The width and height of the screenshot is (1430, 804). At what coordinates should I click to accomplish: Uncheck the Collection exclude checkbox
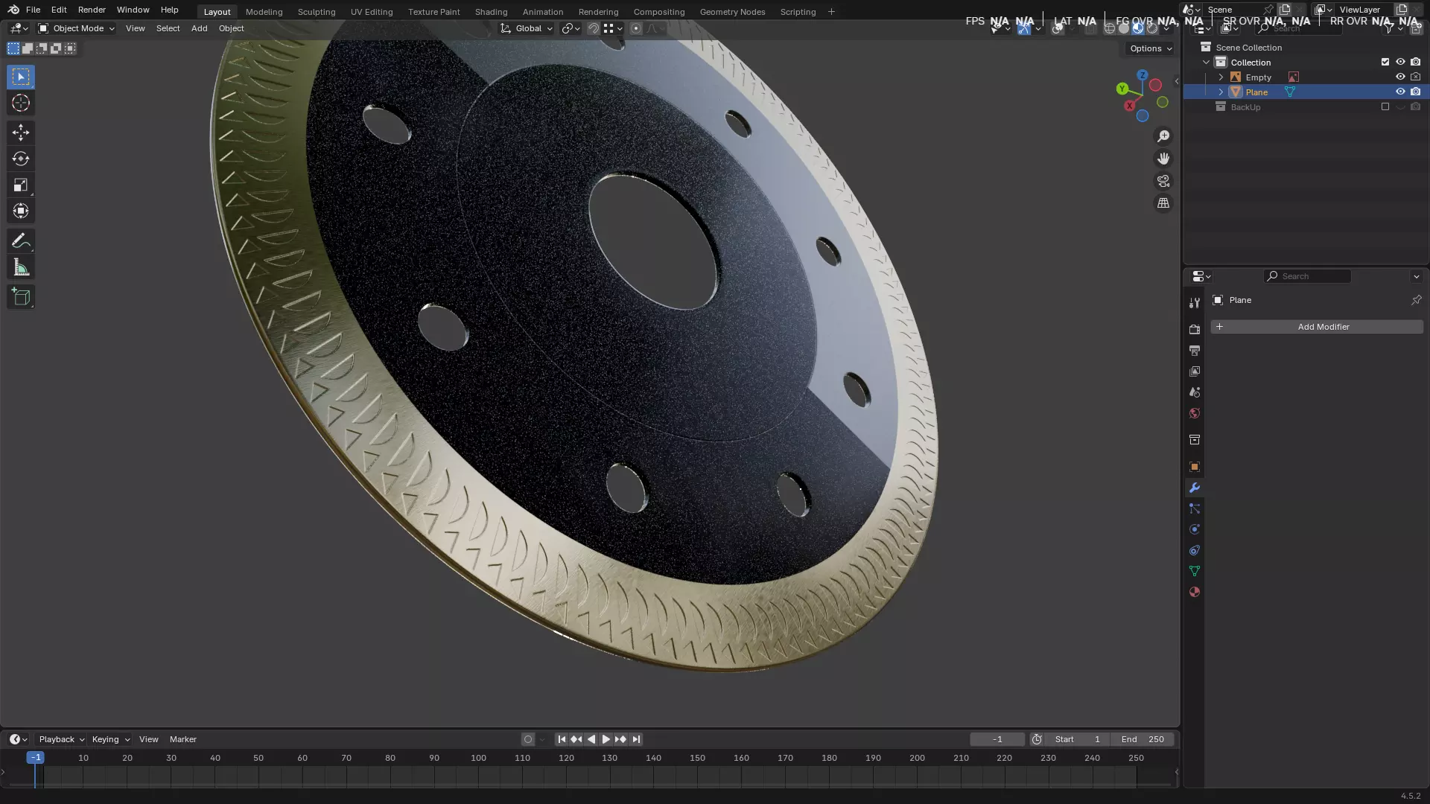point(1385,62)
